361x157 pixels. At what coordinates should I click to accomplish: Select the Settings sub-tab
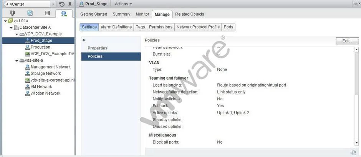tap(89, 27)
